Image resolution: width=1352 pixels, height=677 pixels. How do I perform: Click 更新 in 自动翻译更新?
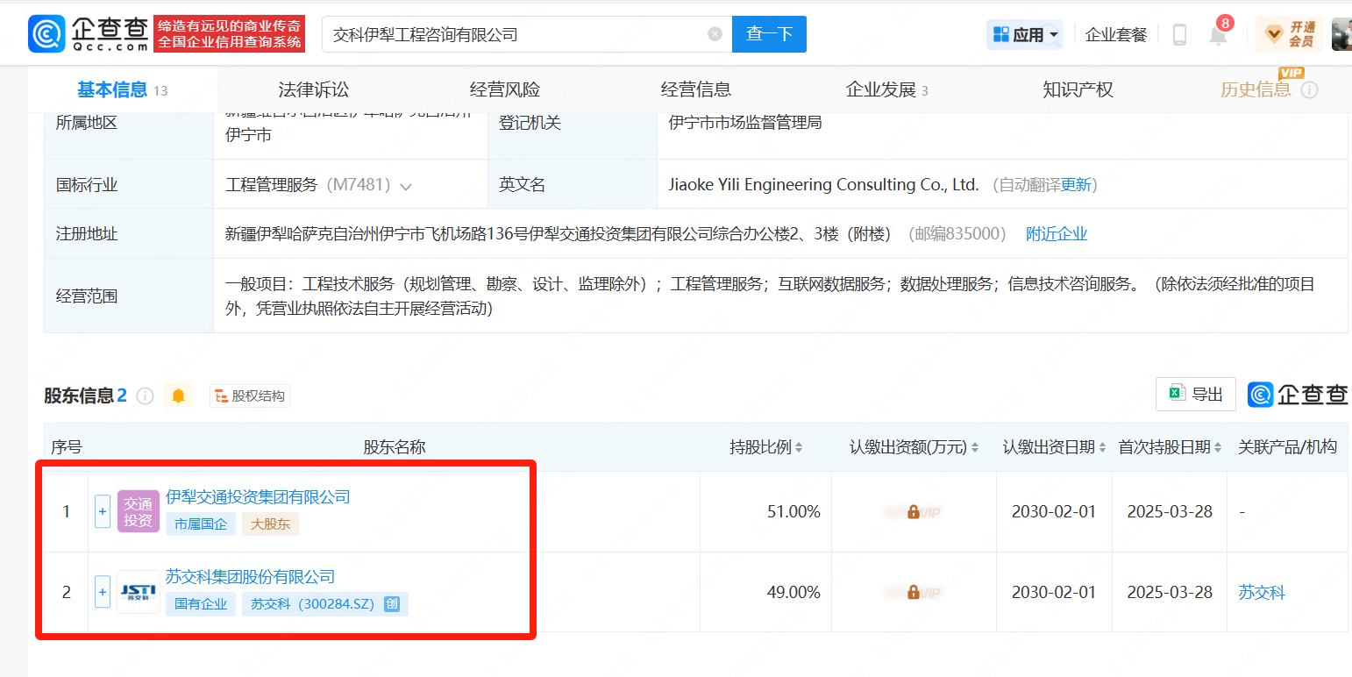(1076, 185)
